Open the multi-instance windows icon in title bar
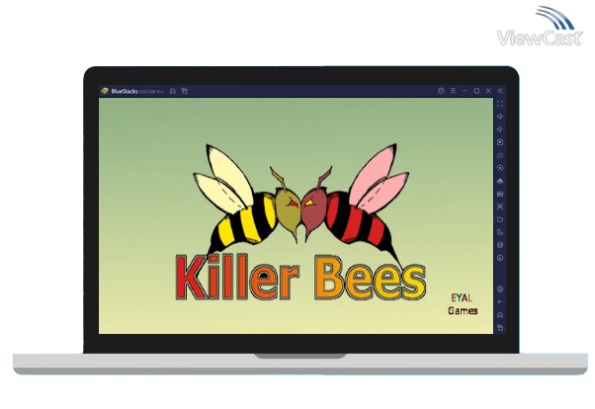 coord(185,91)
